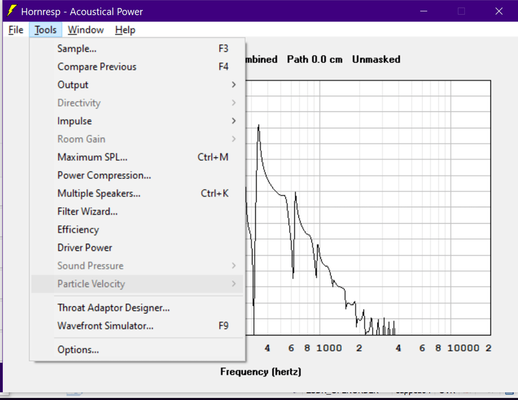Click the 'Frequency (hertz)' axis label
Image resolution: width=518 pixels, height=400 pixels.
click(x=261, y=372)
